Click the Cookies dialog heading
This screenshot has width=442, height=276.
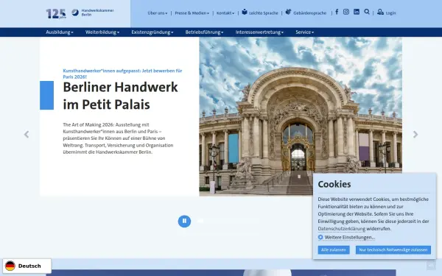[x=334, y=184]
